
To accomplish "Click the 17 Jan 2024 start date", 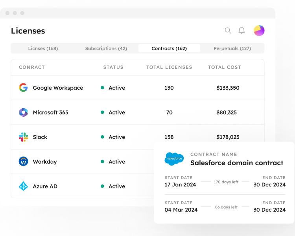I will tap(180, 184).
